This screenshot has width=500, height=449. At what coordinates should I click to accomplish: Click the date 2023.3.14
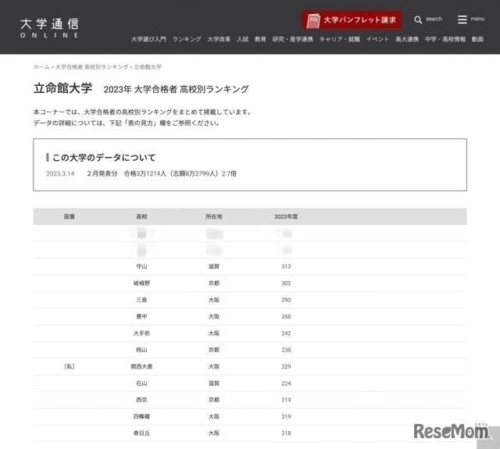(x=60, y=173)
